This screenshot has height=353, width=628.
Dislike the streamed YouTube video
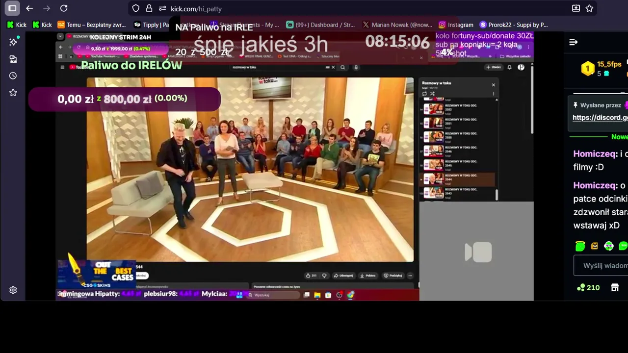point(324,276)
